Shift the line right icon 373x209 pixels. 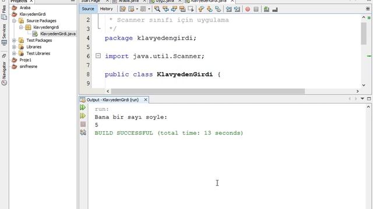[237, 9]
